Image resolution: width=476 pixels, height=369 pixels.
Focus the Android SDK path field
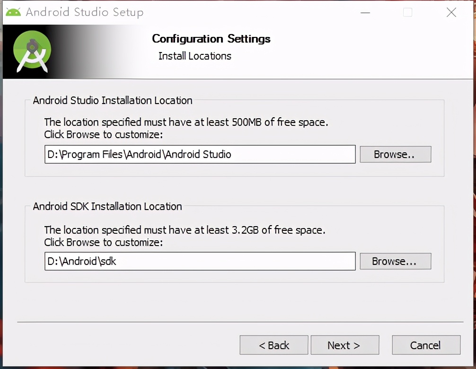pos(200,261)
